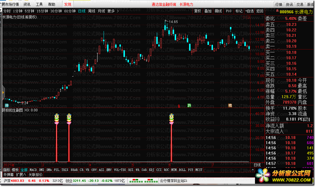This screenshot has height=187, width=316.
Task: Open F10 company info
Action: (229, 11)
